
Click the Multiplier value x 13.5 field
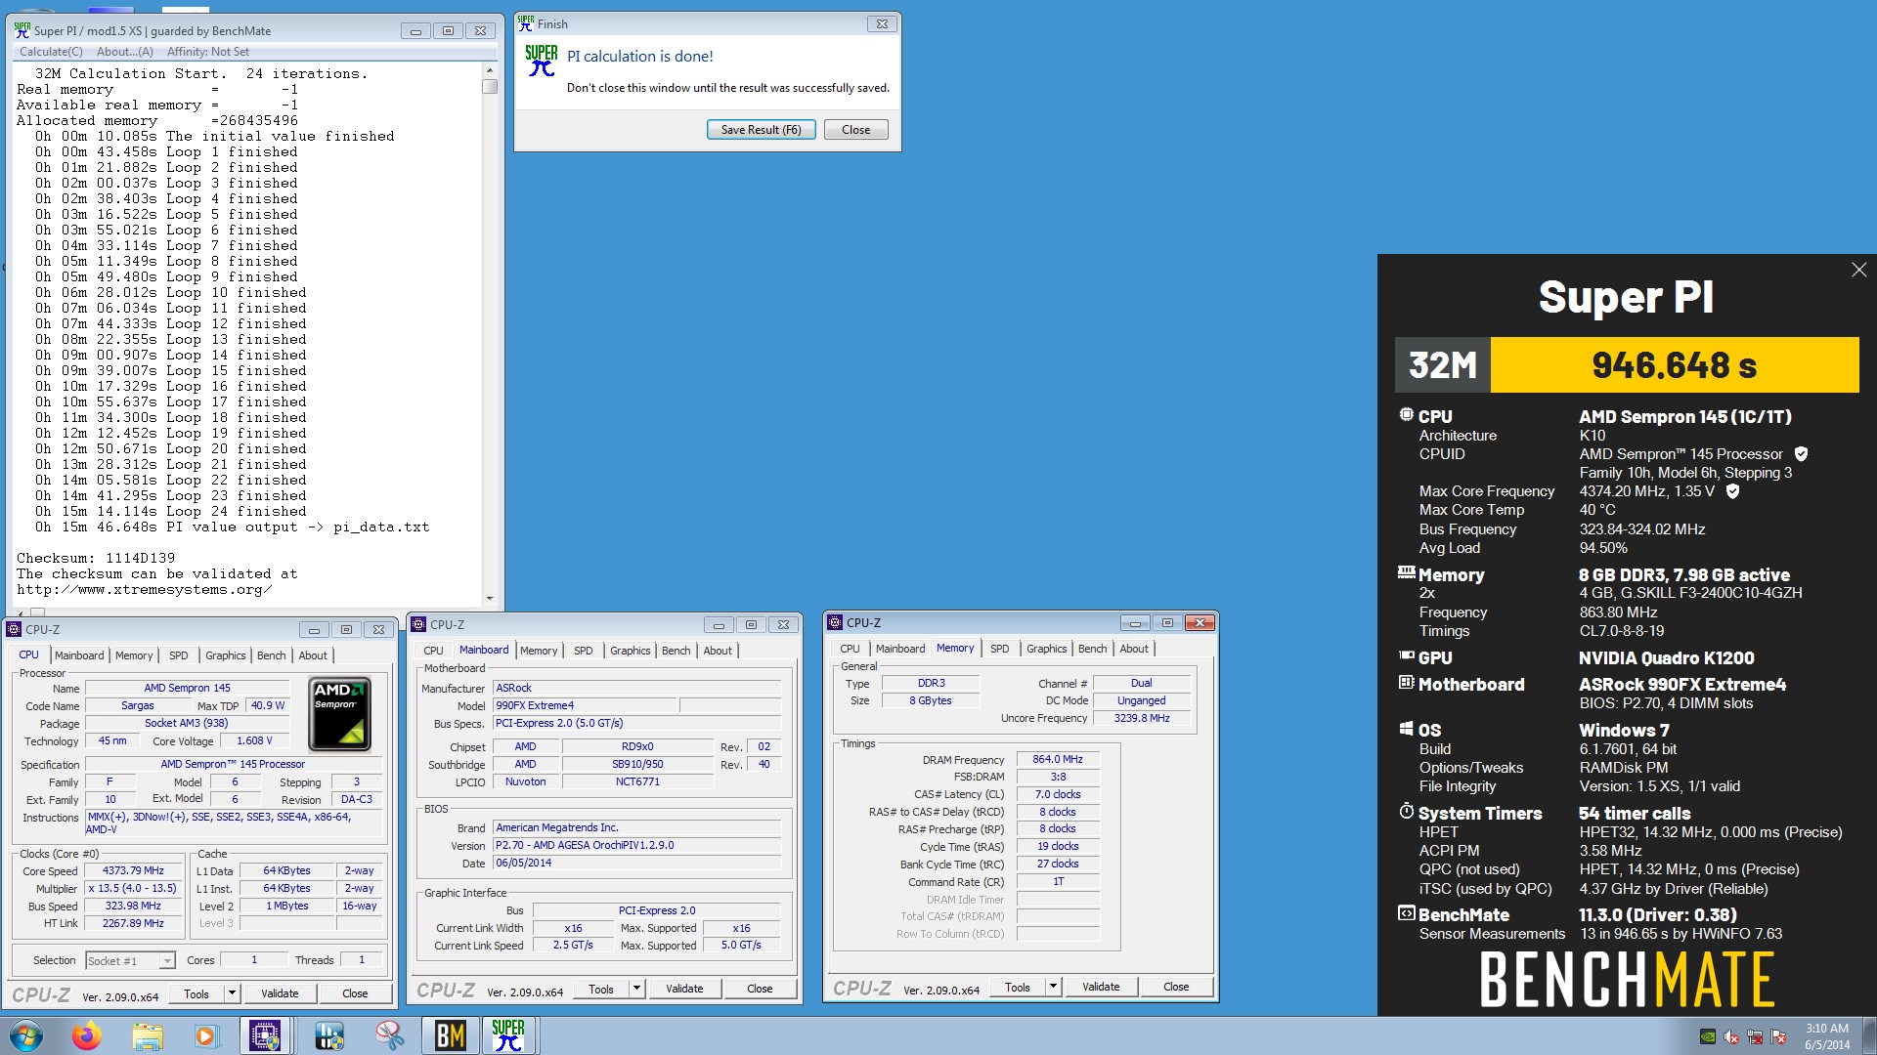coord(133,889)
